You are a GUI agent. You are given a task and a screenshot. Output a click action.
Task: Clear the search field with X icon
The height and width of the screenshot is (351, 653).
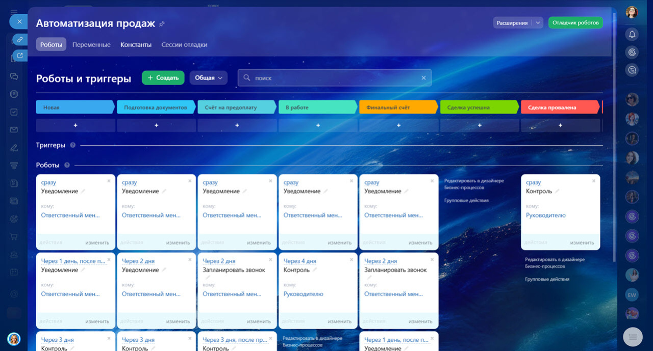(x=423, y=78)
